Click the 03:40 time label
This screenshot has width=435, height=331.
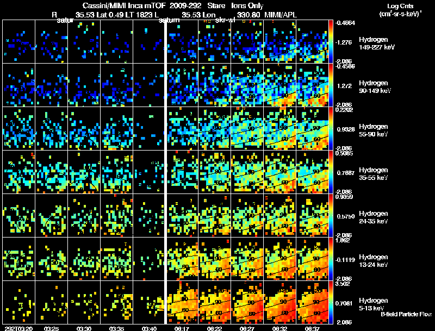coord(149,328)
